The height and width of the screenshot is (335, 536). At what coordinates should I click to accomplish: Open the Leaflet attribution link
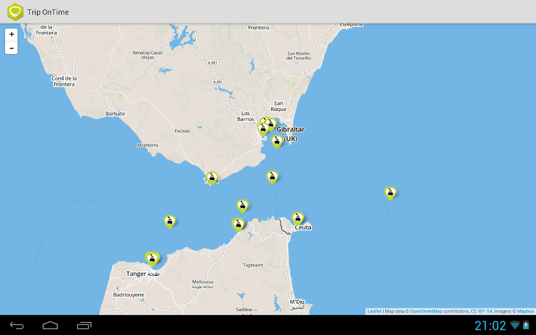coord(374,311)
